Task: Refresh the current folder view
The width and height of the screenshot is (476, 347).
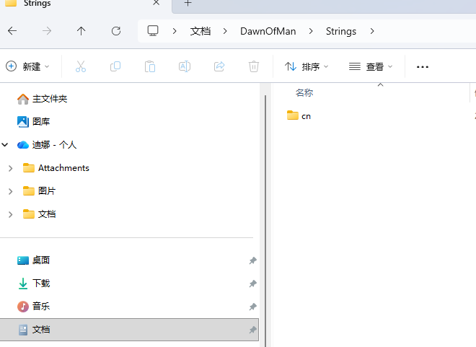Action: point(115,31)
